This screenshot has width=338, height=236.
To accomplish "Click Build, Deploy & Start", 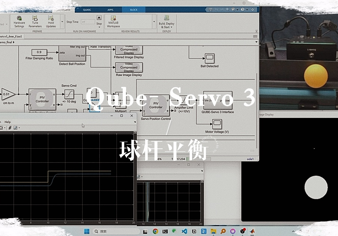I will tap(166, 22).
